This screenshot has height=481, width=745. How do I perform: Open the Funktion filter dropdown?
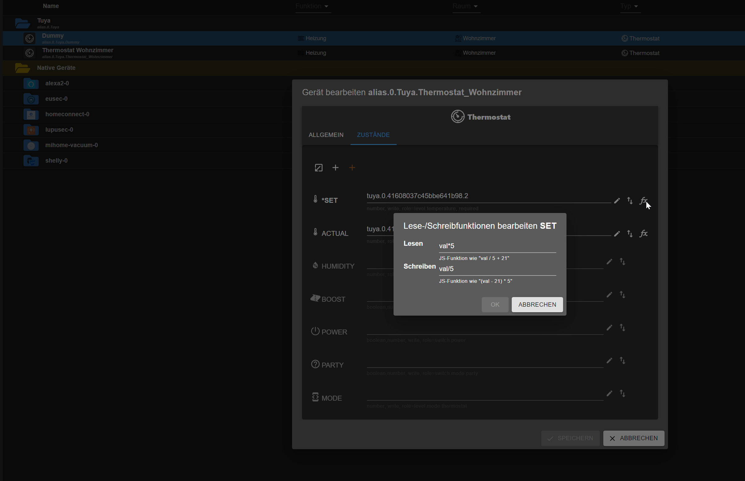(312, 6)
